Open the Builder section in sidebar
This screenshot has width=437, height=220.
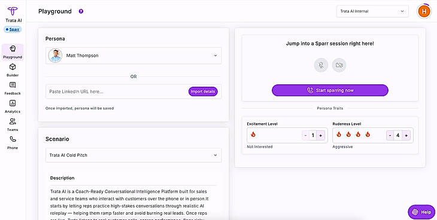tap(13, 70)
